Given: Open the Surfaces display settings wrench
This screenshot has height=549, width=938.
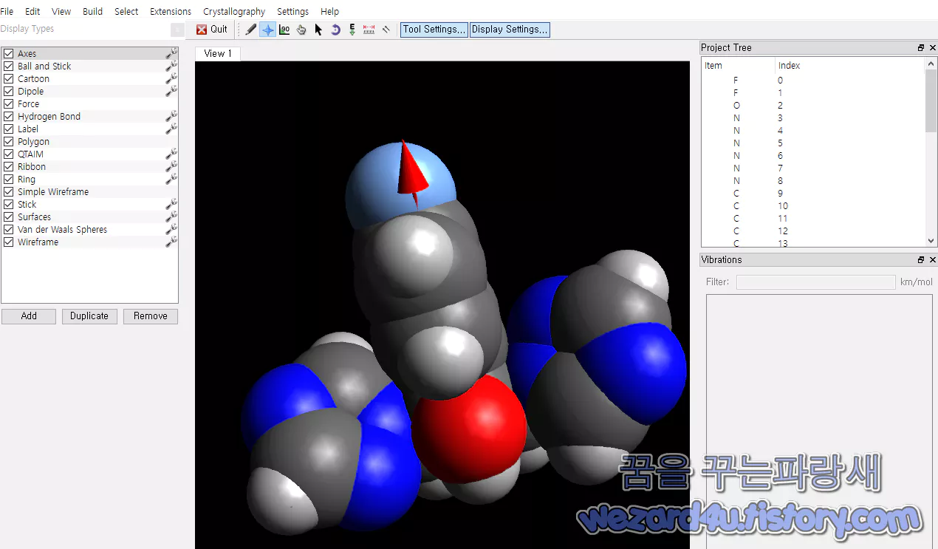Looking at the screenshot, I should 171,216.
